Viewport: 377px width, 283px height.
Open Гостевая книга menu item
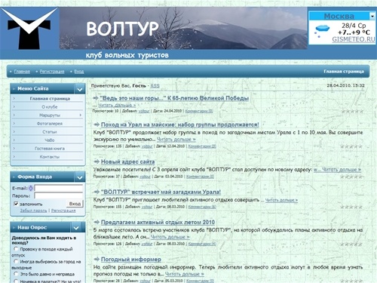pos(50,149)
